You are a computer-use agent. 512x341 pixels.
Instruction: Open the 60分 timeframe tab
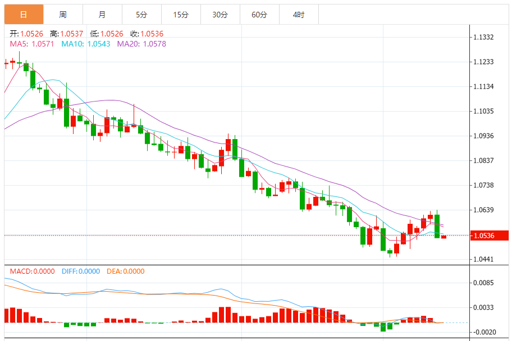tap(259, 15)
